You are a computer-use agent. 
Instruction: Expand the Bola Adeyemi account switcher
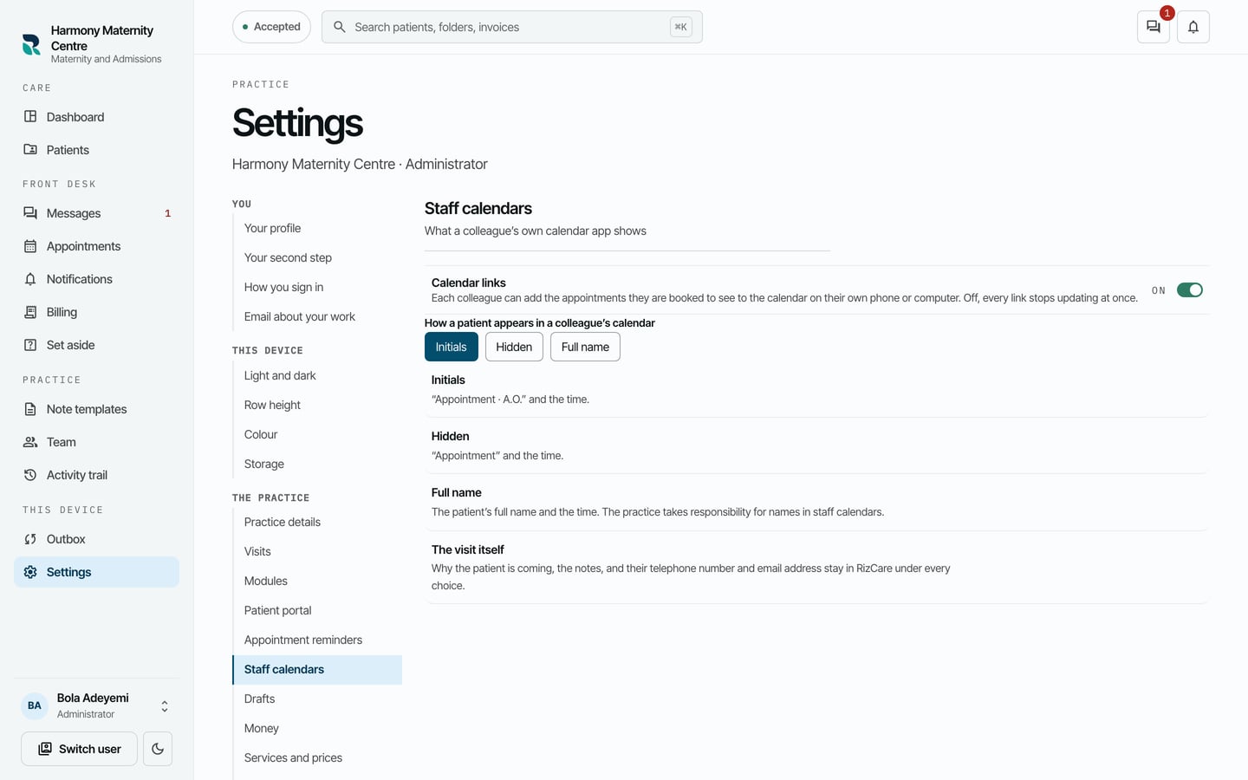pos(165,706)
